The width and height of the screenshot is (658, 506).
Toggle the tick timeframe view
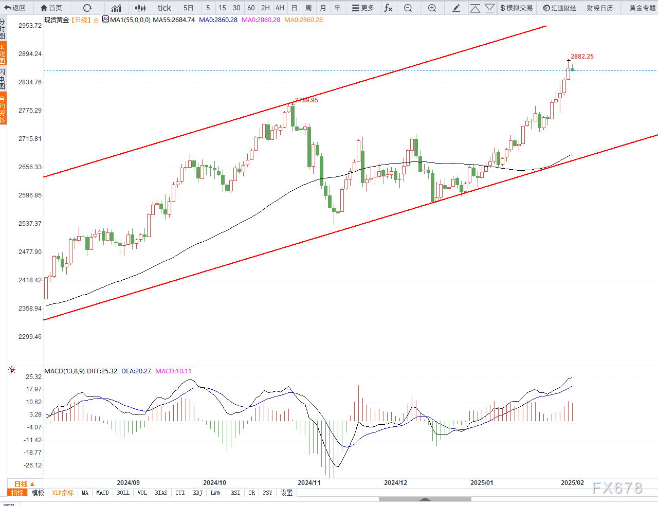point(164,8)
